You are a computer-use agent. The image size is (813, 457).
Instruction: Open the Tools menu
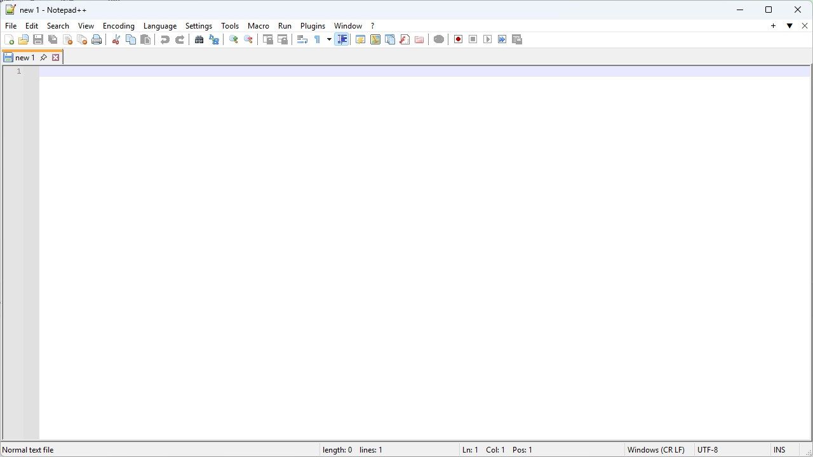coord(230,26)
